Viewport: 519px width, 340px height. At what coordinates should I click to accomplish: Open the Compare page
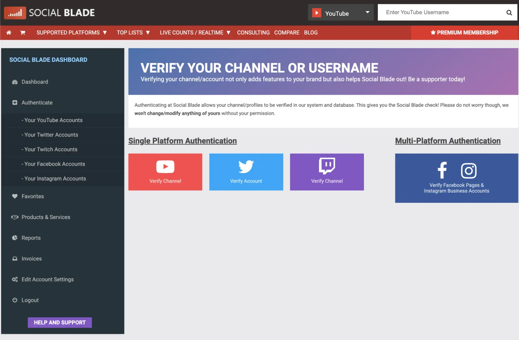coord(287,32)
